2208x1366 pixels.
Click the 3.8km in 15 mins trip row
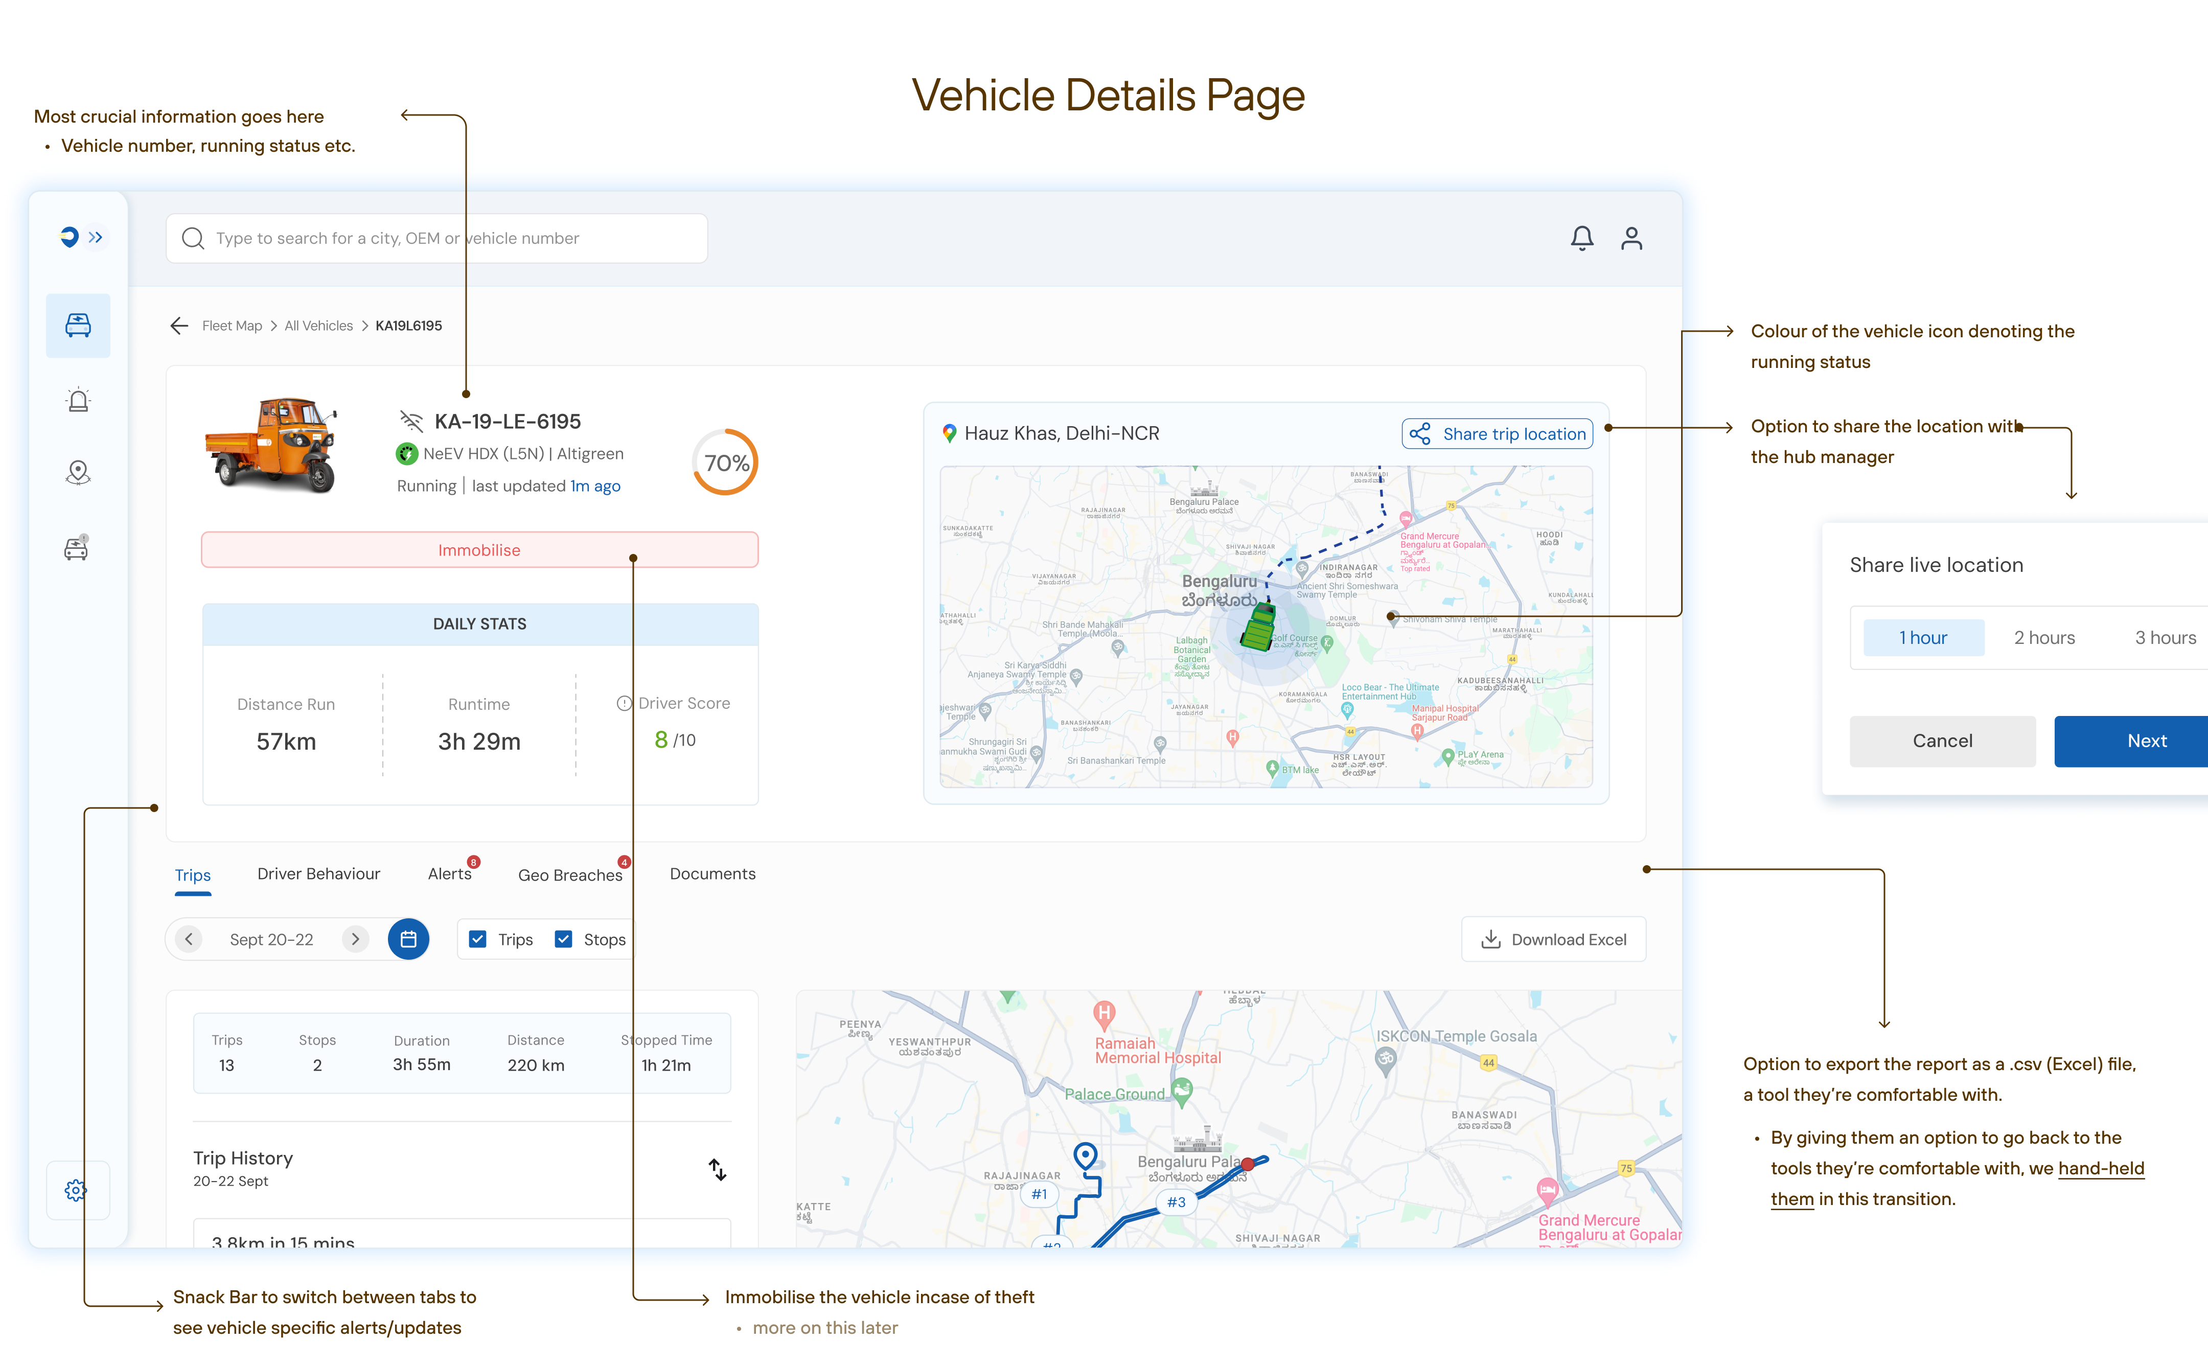click(x=462, y=1234)
